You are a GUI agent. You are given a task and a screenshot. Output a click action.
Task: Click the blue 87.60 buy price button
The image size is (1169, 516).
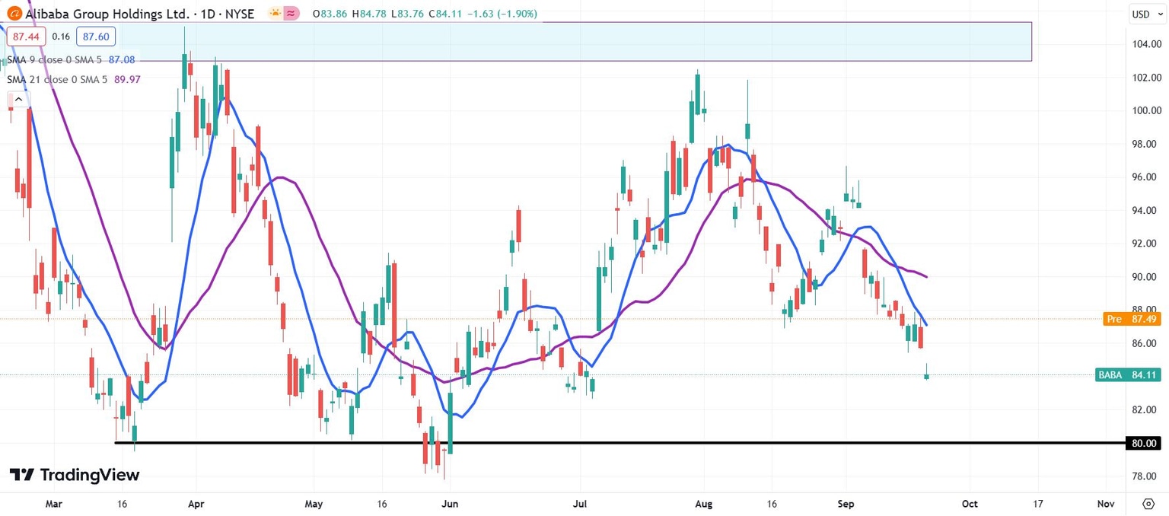click(x=96, y=36)
